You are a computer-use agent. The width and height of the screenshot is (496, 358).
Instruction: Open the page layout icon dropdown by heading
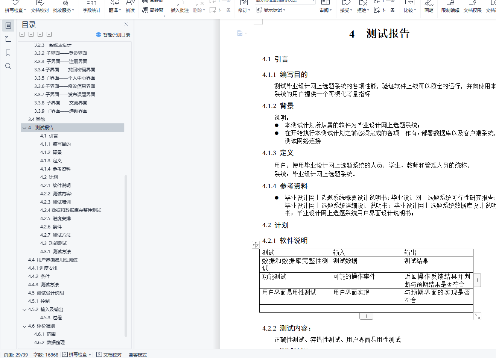point(242,33)
